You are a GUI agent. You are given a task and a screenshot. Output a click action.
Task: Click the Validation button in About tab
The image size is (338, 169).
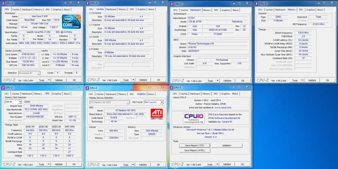point(227,146)
